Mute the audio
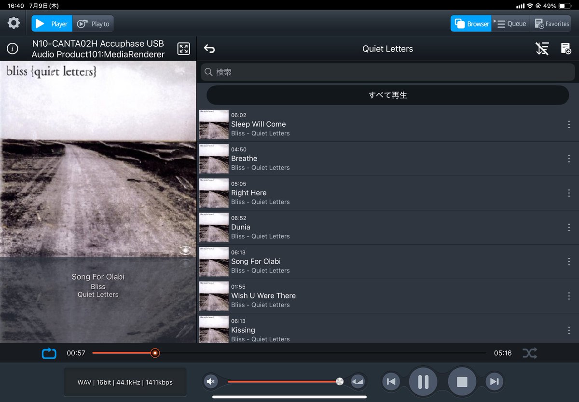Image resolution: width=579 pixels, height=402 pixels. click(x=210, y=382)
